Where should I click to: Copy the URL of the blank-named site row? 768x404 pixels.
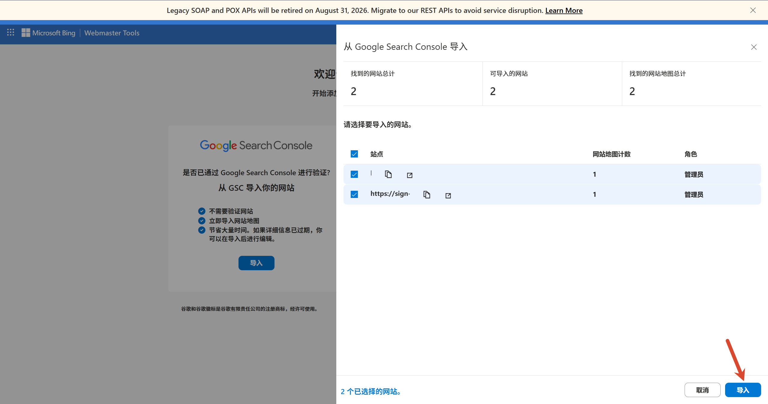tap(388, 174)
